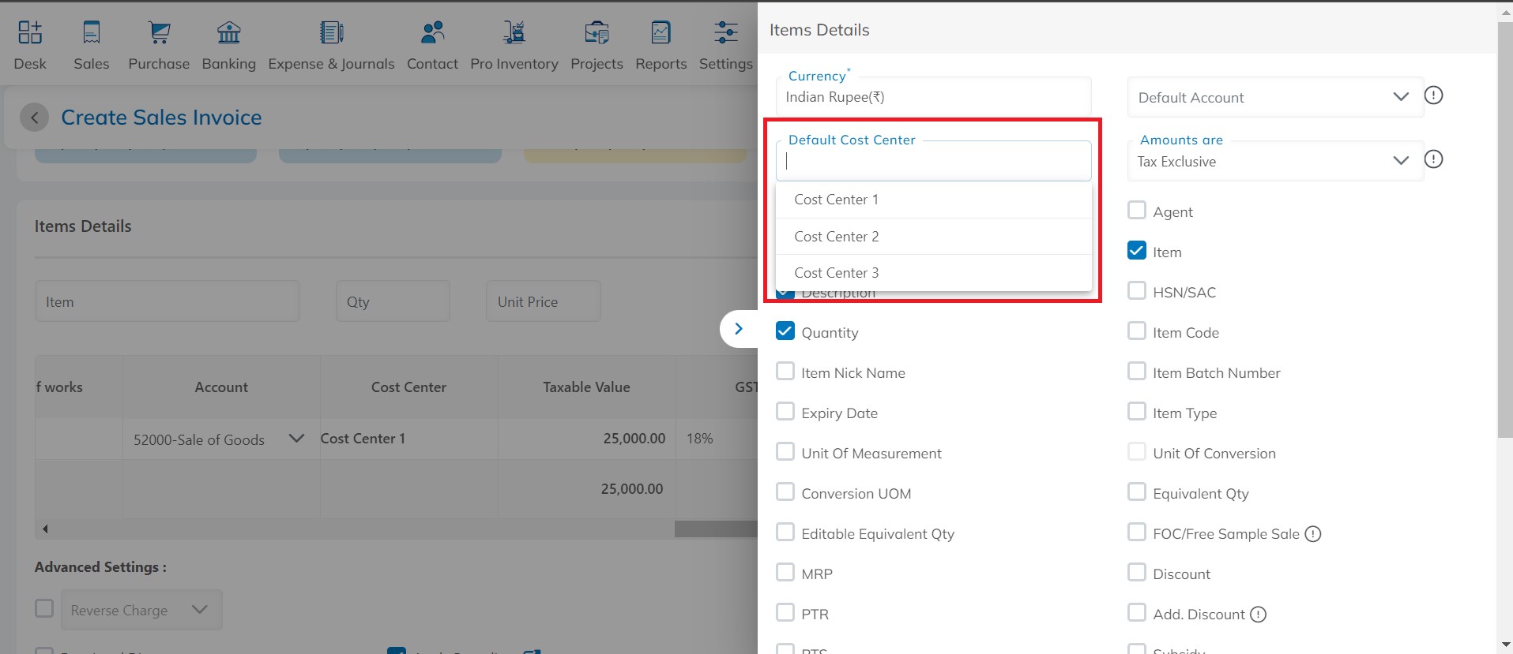Enable the Item Type checkbox
The width and height of the screenshot is (1513, 654).
[1136, 411]
